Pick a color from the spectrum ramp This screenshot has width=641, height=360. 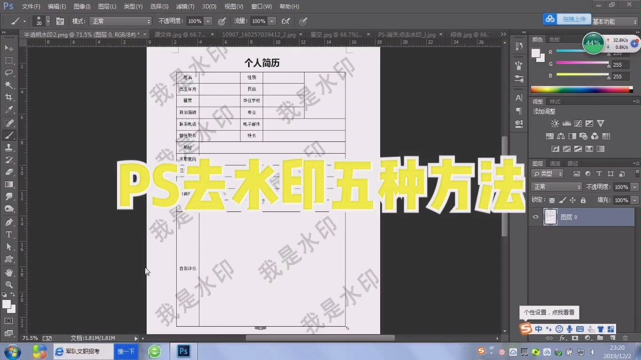tap(582, 90)
